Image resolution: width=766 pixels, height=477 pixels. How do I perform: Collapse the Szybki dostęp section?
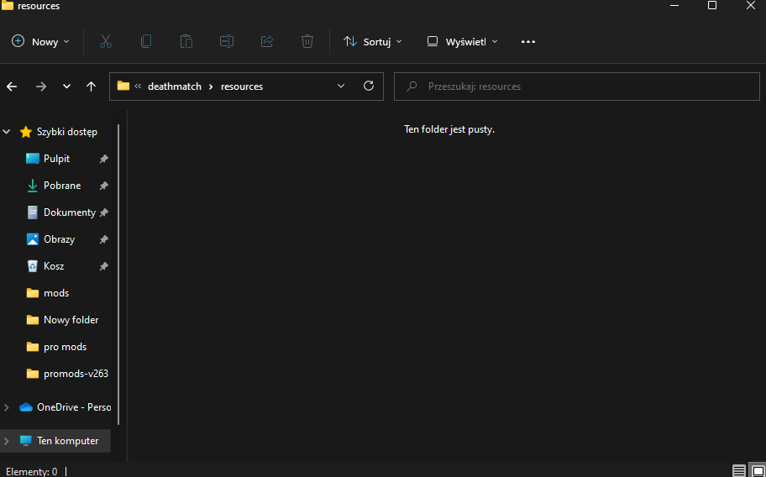(7, 132)
